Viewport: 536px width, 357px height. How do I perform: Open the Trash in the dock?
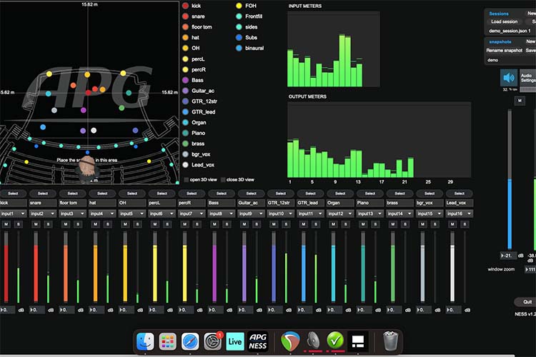pos(390,341)
